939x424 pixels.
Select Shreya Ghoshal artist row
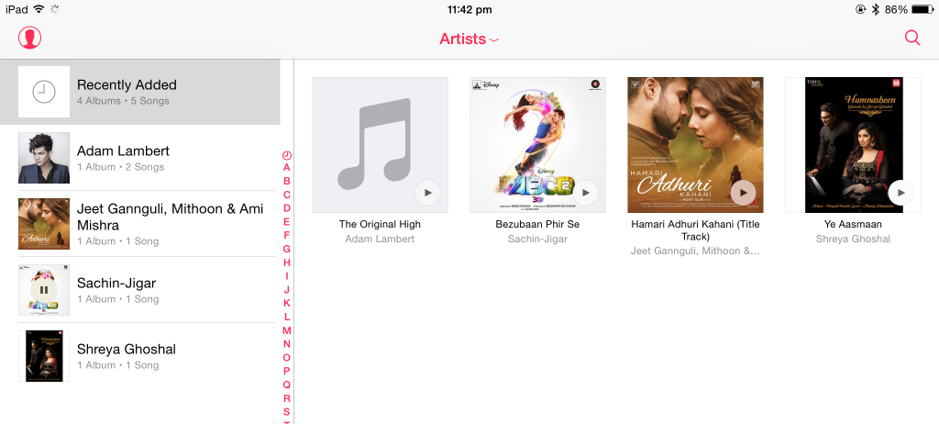click(147, 356)
